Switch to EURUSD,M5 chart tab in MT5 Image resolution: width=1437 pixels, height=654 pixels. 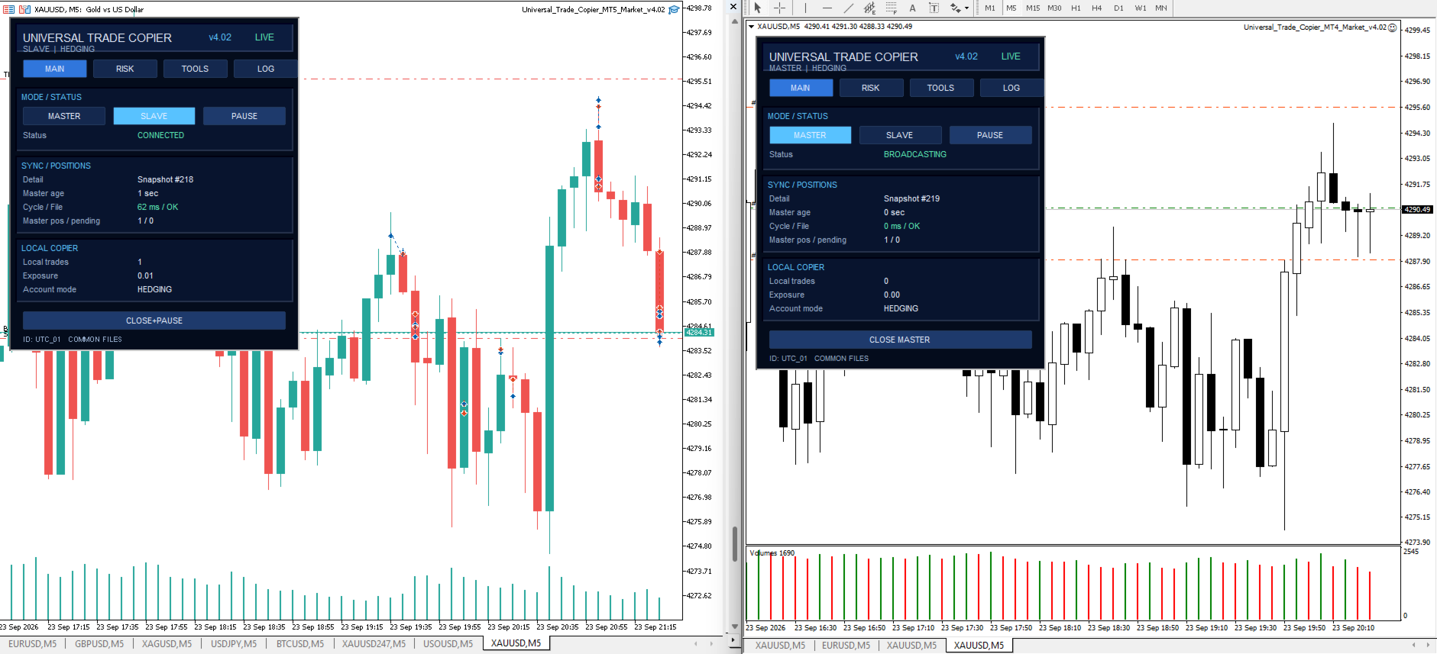tap(33, 644)
